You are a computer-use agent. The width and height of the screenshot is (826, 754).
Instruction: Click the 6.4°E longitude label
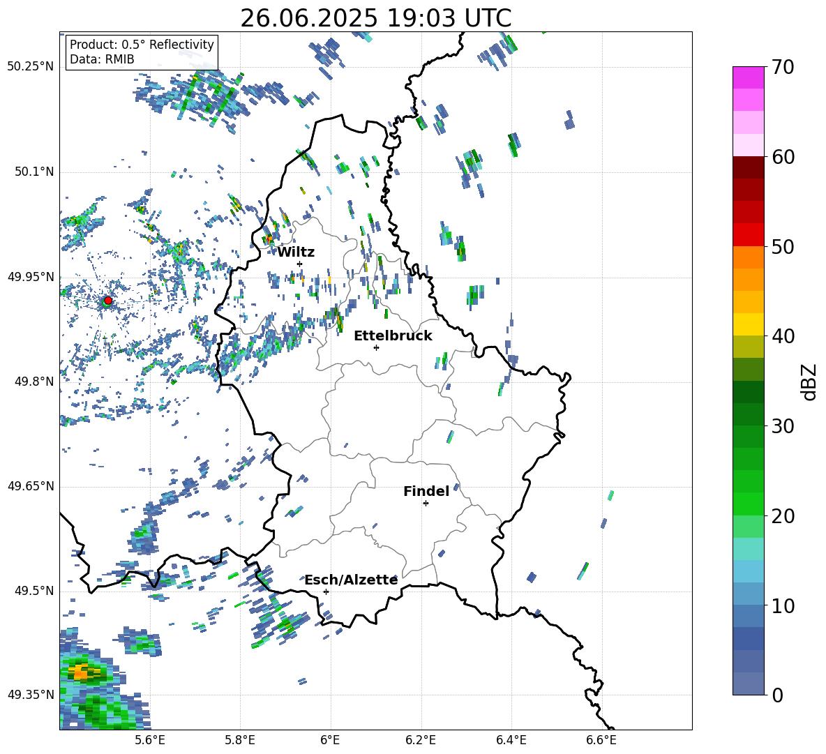pos(511,740)
